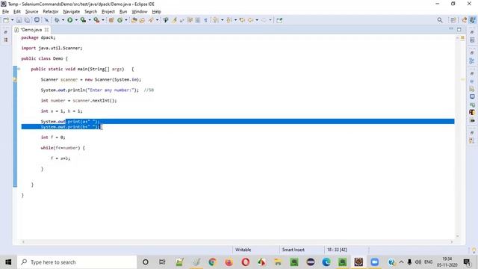Screen dimensions: 478x269
Task: Expand the New Java Class dropdown arrow
Action: point(126,20)
